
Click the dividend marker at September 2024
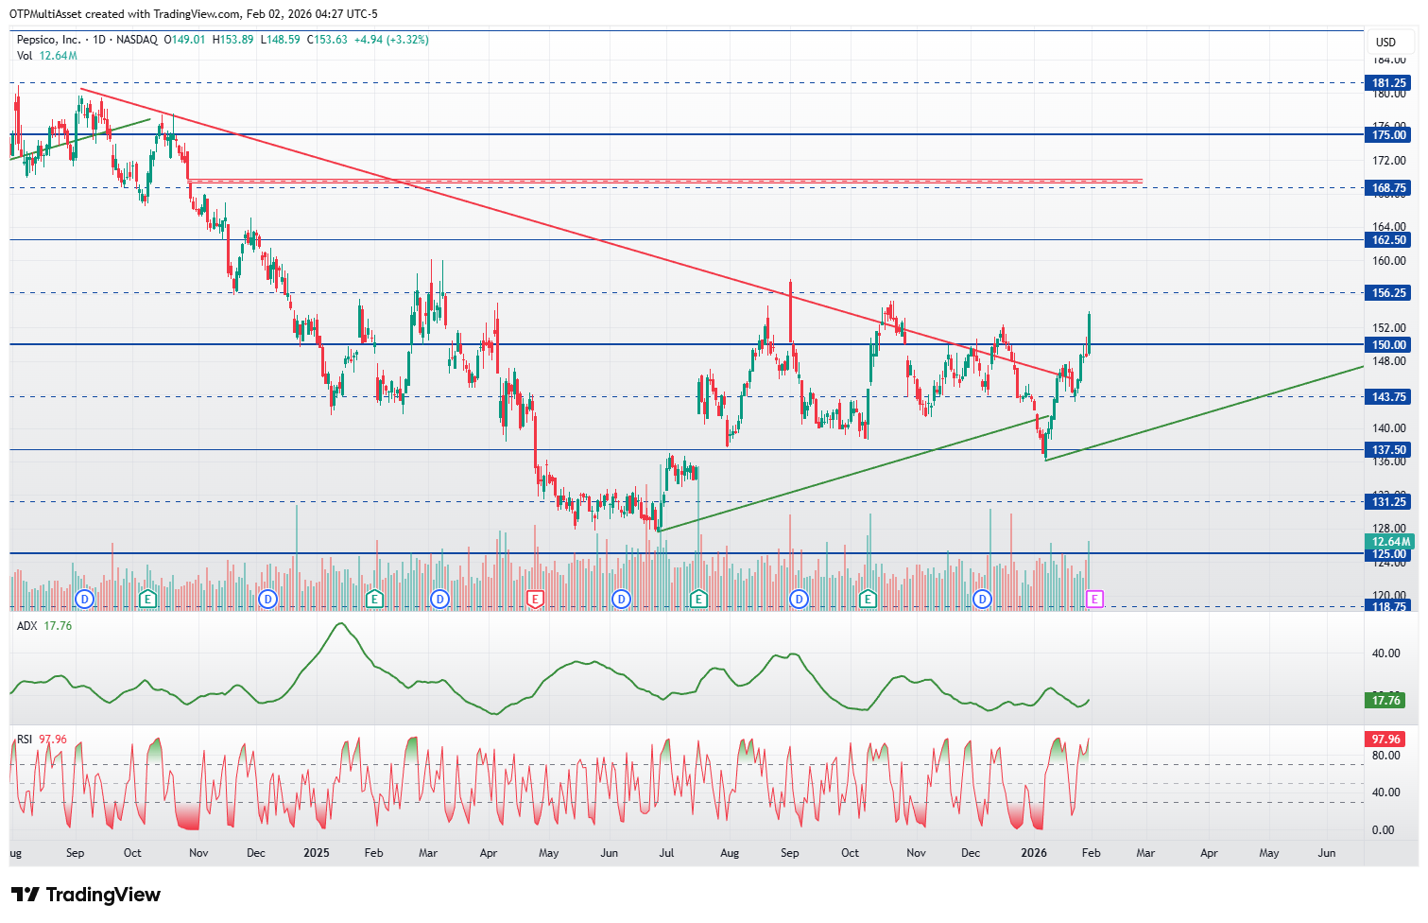coord(85,599)
